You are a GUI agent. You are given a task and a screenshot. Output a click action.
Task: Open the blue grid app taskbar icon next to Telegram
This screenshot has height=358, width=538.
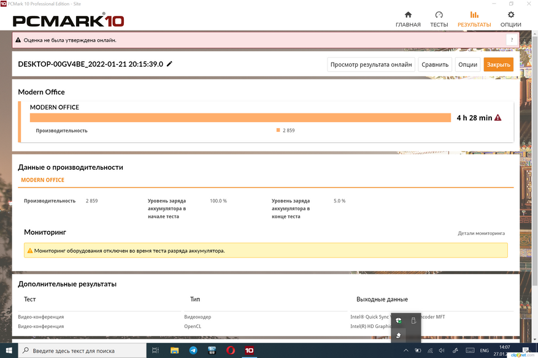212,351
